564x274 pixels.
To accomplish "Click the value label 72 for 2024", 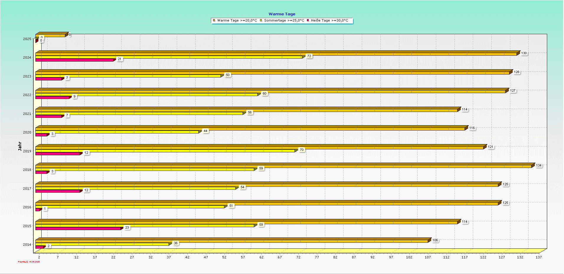I will tap(309, 56).
